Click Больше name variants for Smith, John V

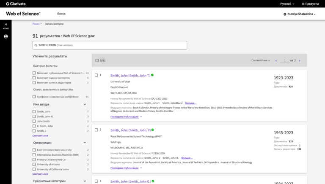(x=187, y=158)
